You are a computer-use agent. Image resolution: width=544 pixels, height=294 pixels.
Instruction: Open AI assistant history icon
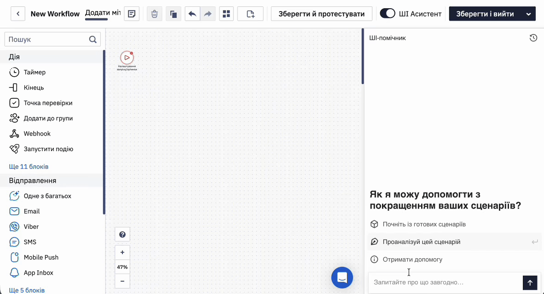[533, 38]
